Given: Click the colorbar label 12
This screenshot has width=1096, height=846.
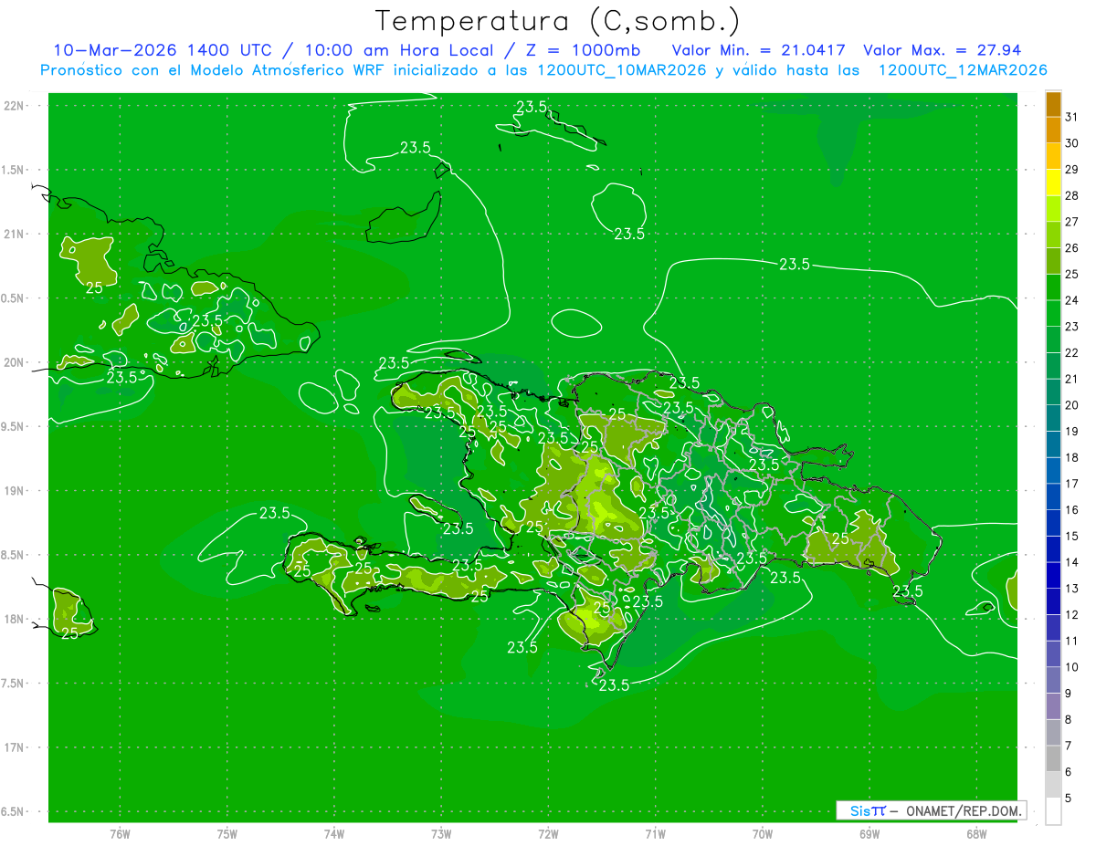Looking at the screenshot, I should [x=1072, y=615].
